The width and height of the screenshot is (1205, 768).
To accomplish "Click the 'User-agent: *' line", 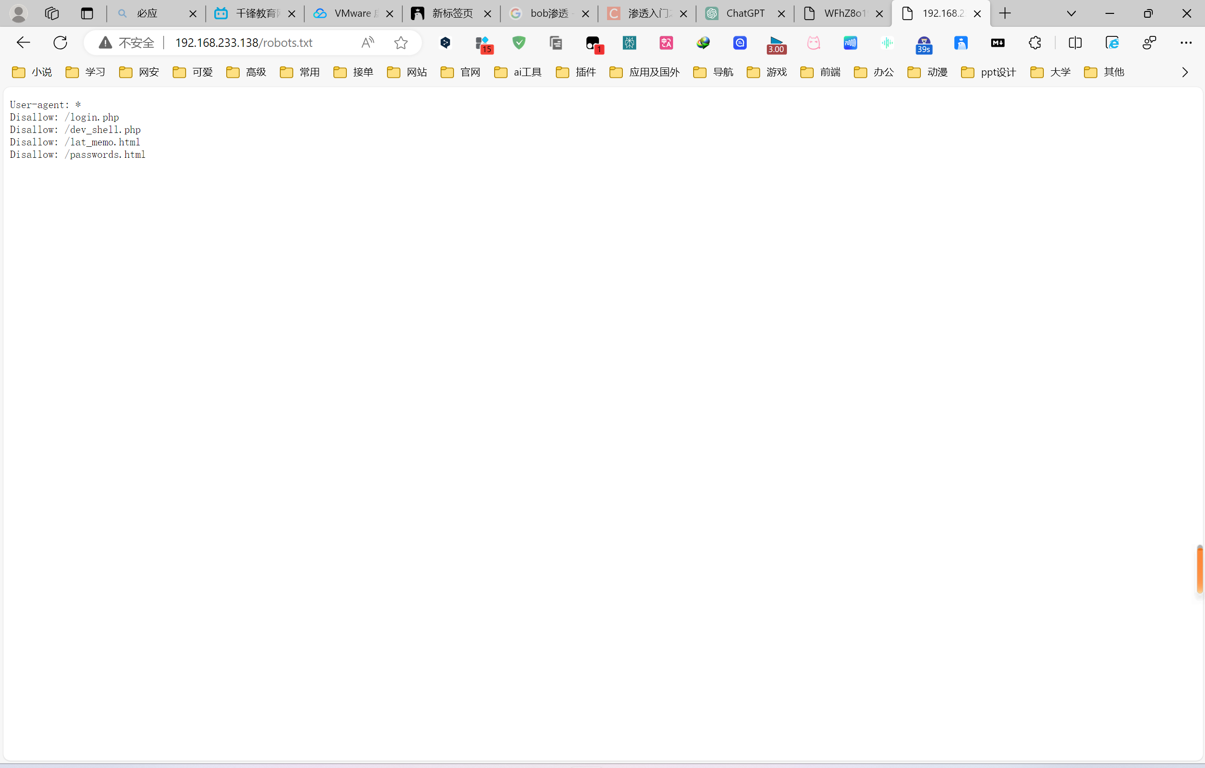I will pos(45,105).
